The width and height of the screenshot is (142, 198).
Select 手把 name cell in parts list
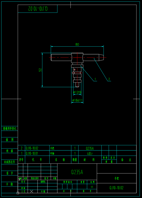tap(52, 148)
